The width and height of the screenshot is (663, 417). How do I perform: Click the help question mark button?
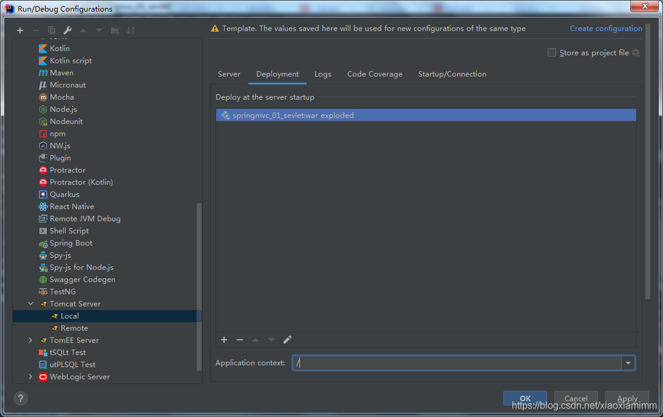click(x=21, y=398)
